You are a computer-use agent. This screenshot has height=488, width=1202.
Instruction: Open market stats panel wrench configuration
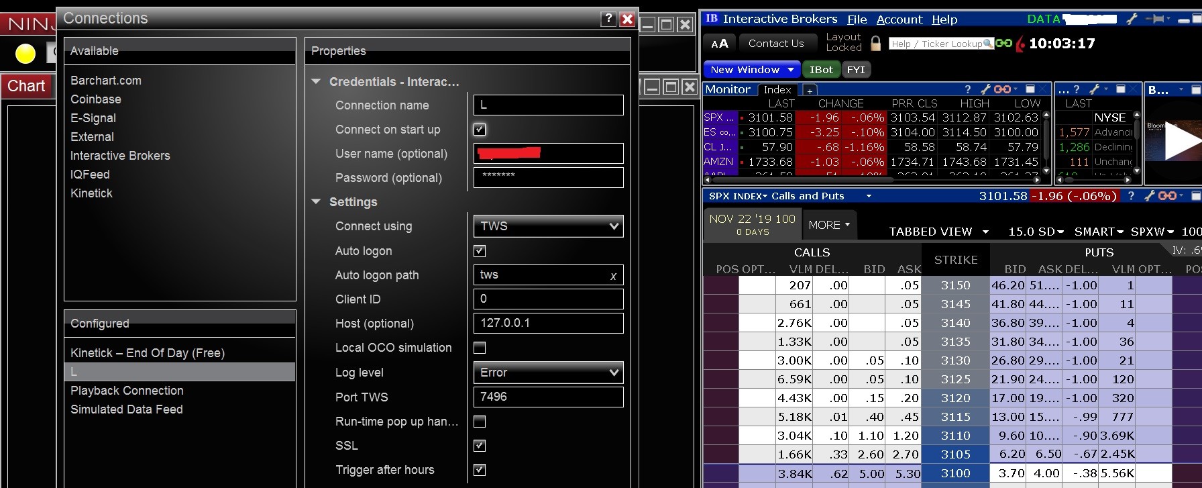1094,89
